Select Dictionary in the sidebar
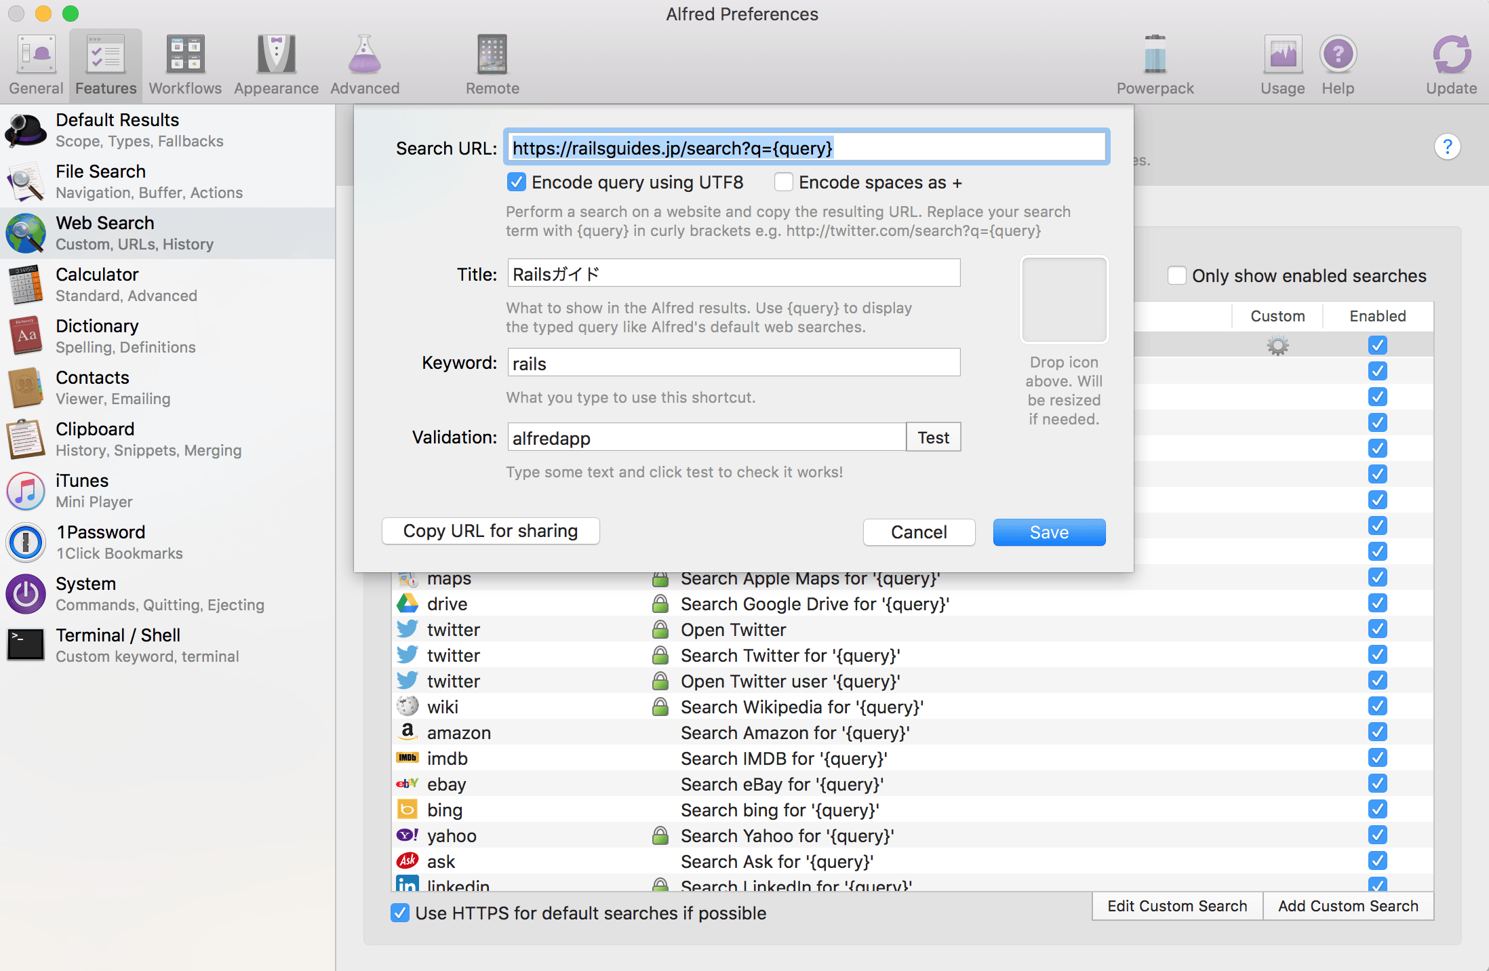Screen dimensions: 1489x971 pyautogui.click(x=167, y=336)
